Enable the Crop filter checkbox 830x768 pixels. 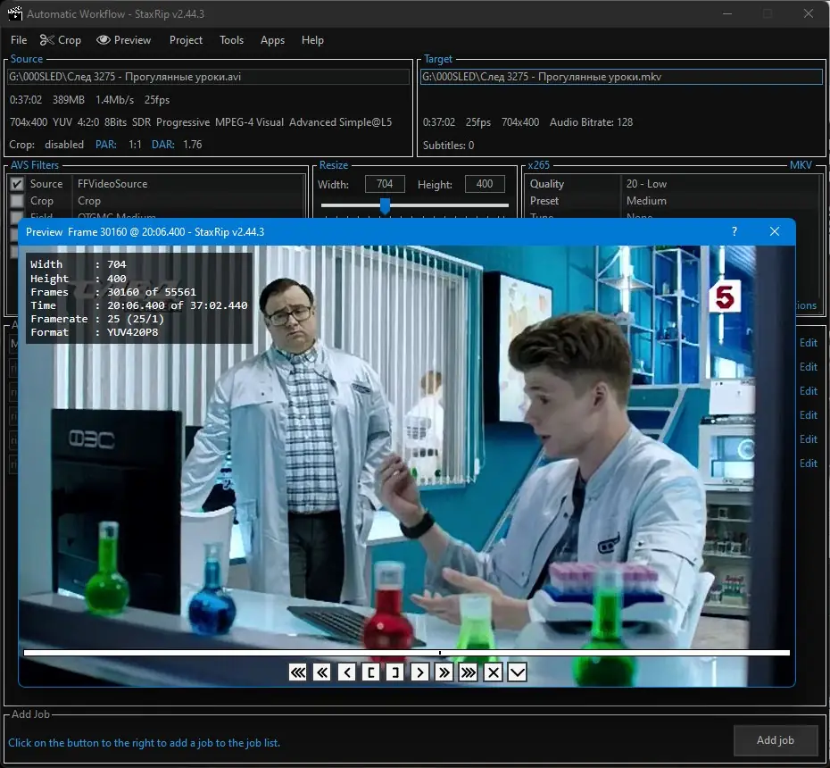click(17, 201)
